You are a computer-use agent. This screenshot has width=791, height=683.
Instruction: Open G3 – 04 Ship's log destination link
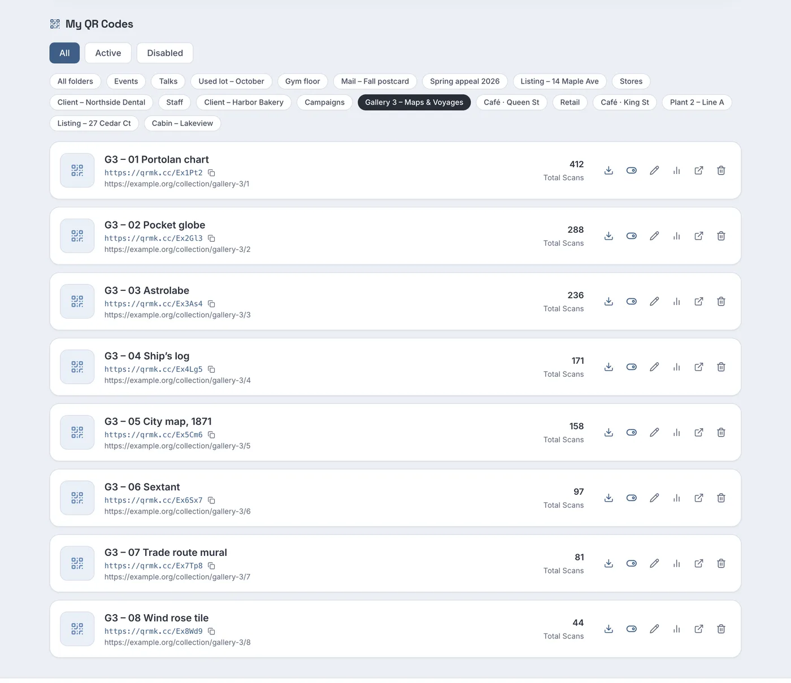tap(699, 367)
